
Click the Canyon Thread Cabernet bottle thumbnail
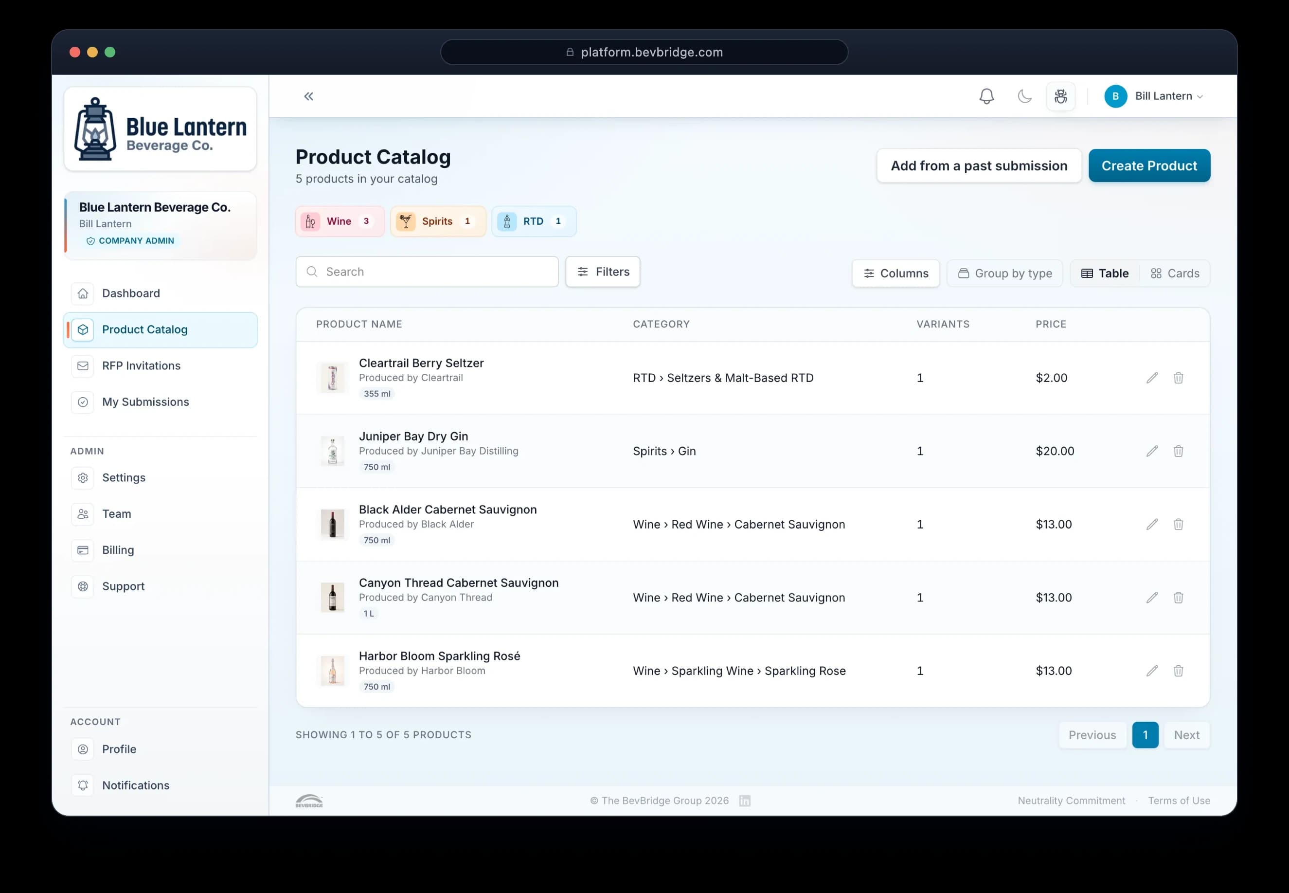coord(332,598)
